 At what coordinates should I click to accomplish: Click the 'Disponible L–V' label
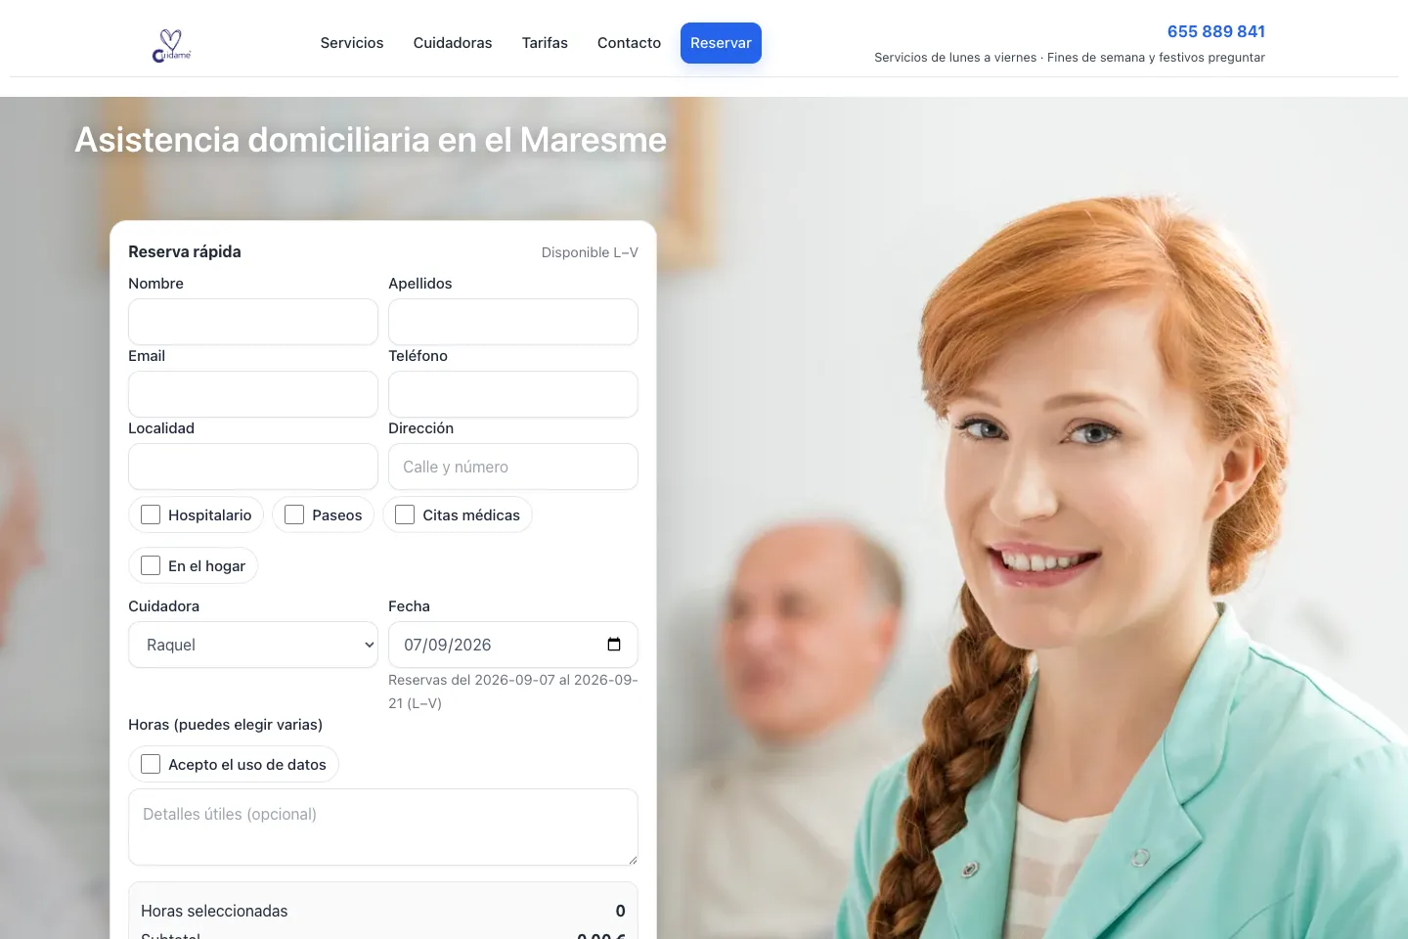[x=590, y=252]
